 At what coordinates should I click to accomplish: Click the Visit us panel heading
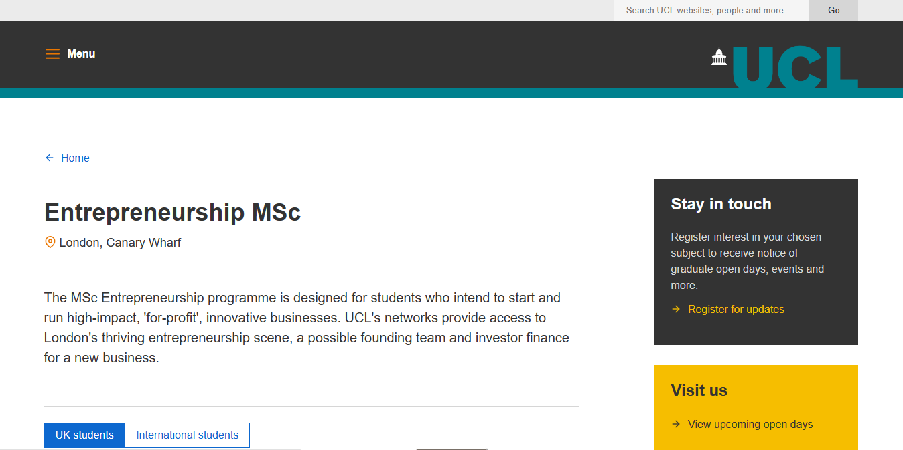[x=699, y=390]
